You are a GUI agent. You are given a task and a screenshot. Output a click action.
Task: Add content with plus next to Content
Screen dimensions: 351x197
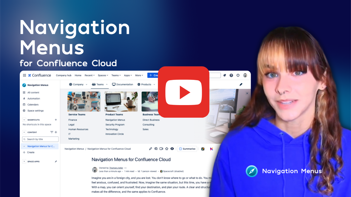pyautogui.click(x=56, y=132)
